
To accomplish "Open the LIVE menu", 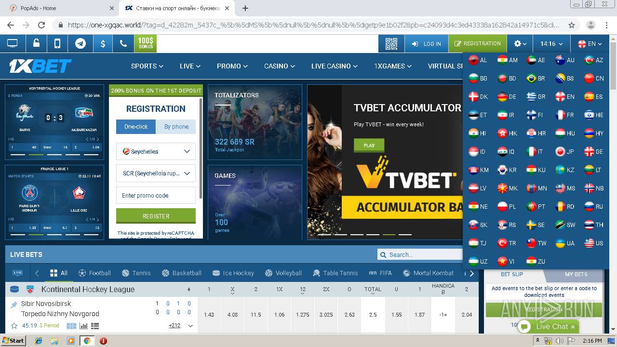I will coord(190,66).
